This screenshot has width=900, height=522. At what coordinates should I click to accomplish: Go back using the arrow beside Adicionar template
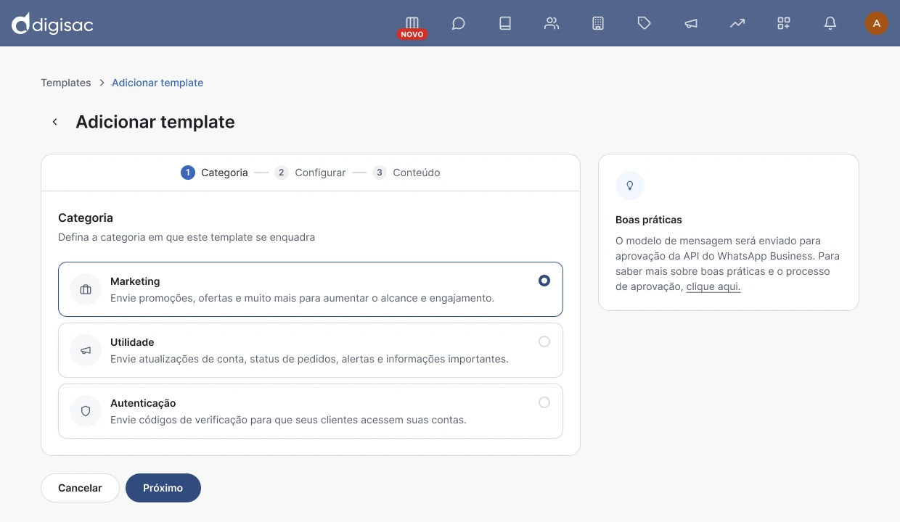(x=54, y=122)
